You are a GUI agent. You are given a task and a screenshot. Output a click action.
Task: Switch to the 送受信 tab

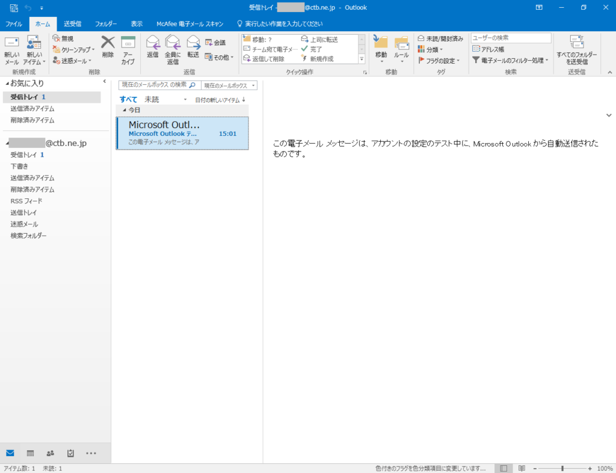click(72, 24)
